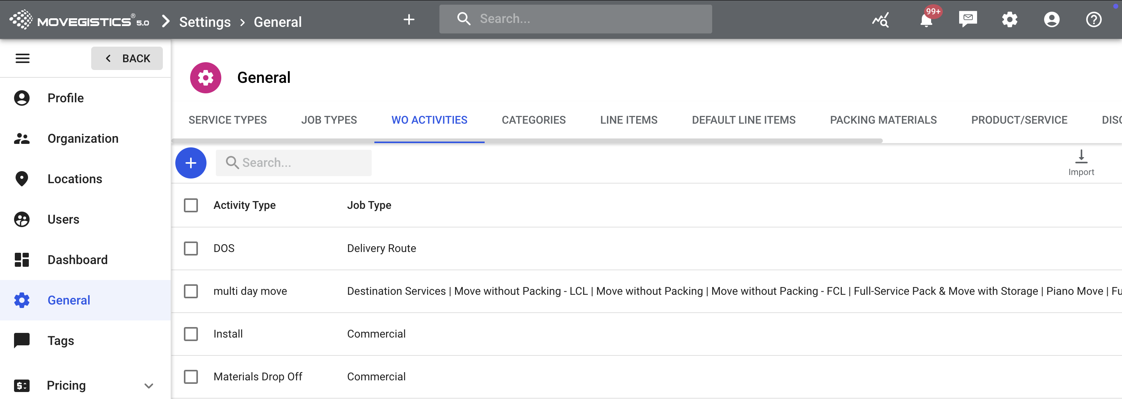Toggle the hamburger sidebar menu

(x=23, y=58)
